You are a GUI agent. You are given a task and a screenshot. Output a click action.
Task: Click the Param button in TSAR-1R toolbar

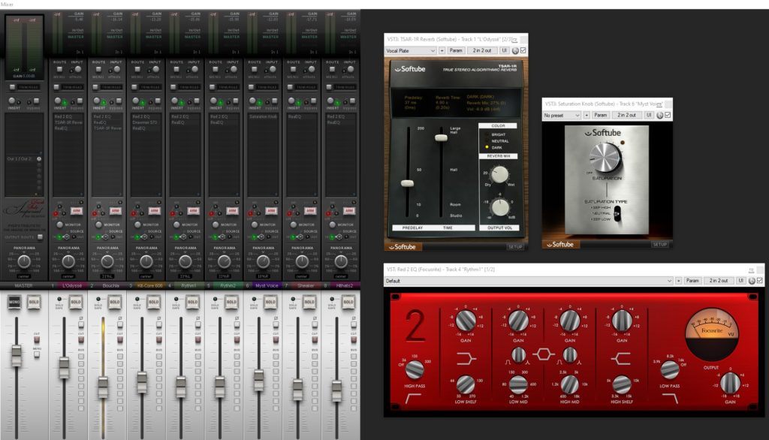click(x=456, y=50)
